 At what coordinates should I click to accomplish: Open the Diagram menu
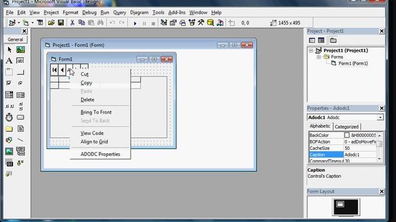pyautogui.click(x=139, y=12)
